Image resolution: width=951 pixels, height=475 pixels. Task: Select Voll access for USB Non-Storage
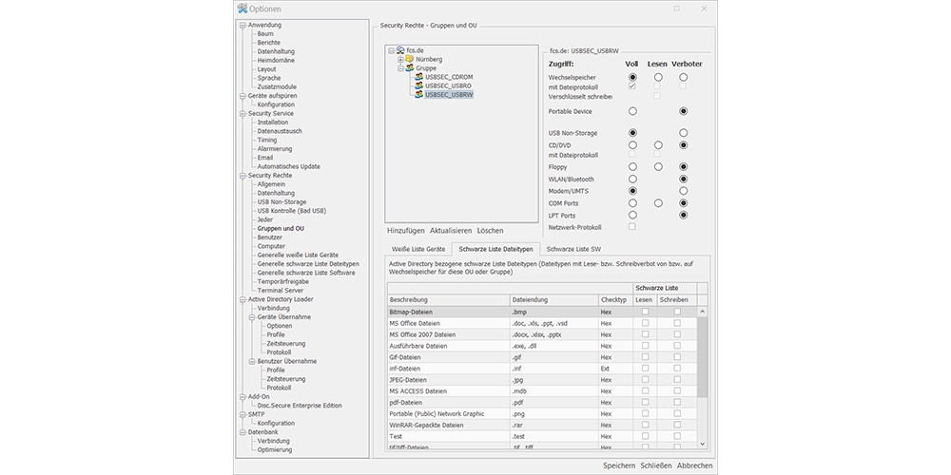point(632,133)
